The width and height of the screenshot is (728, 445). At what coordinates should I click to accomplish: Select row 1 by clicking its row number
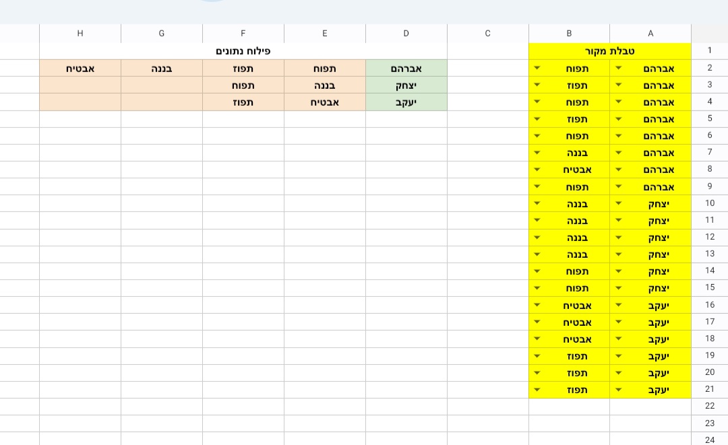709,50
